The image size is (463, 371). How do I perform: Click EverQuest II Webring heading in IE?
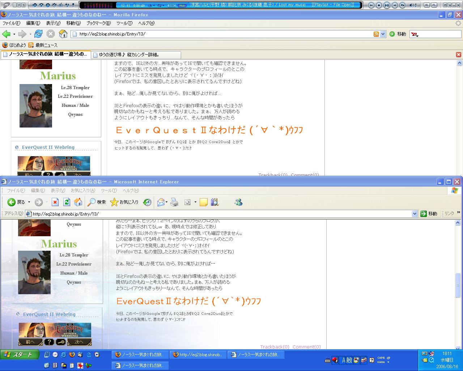(x=49, y=314)
